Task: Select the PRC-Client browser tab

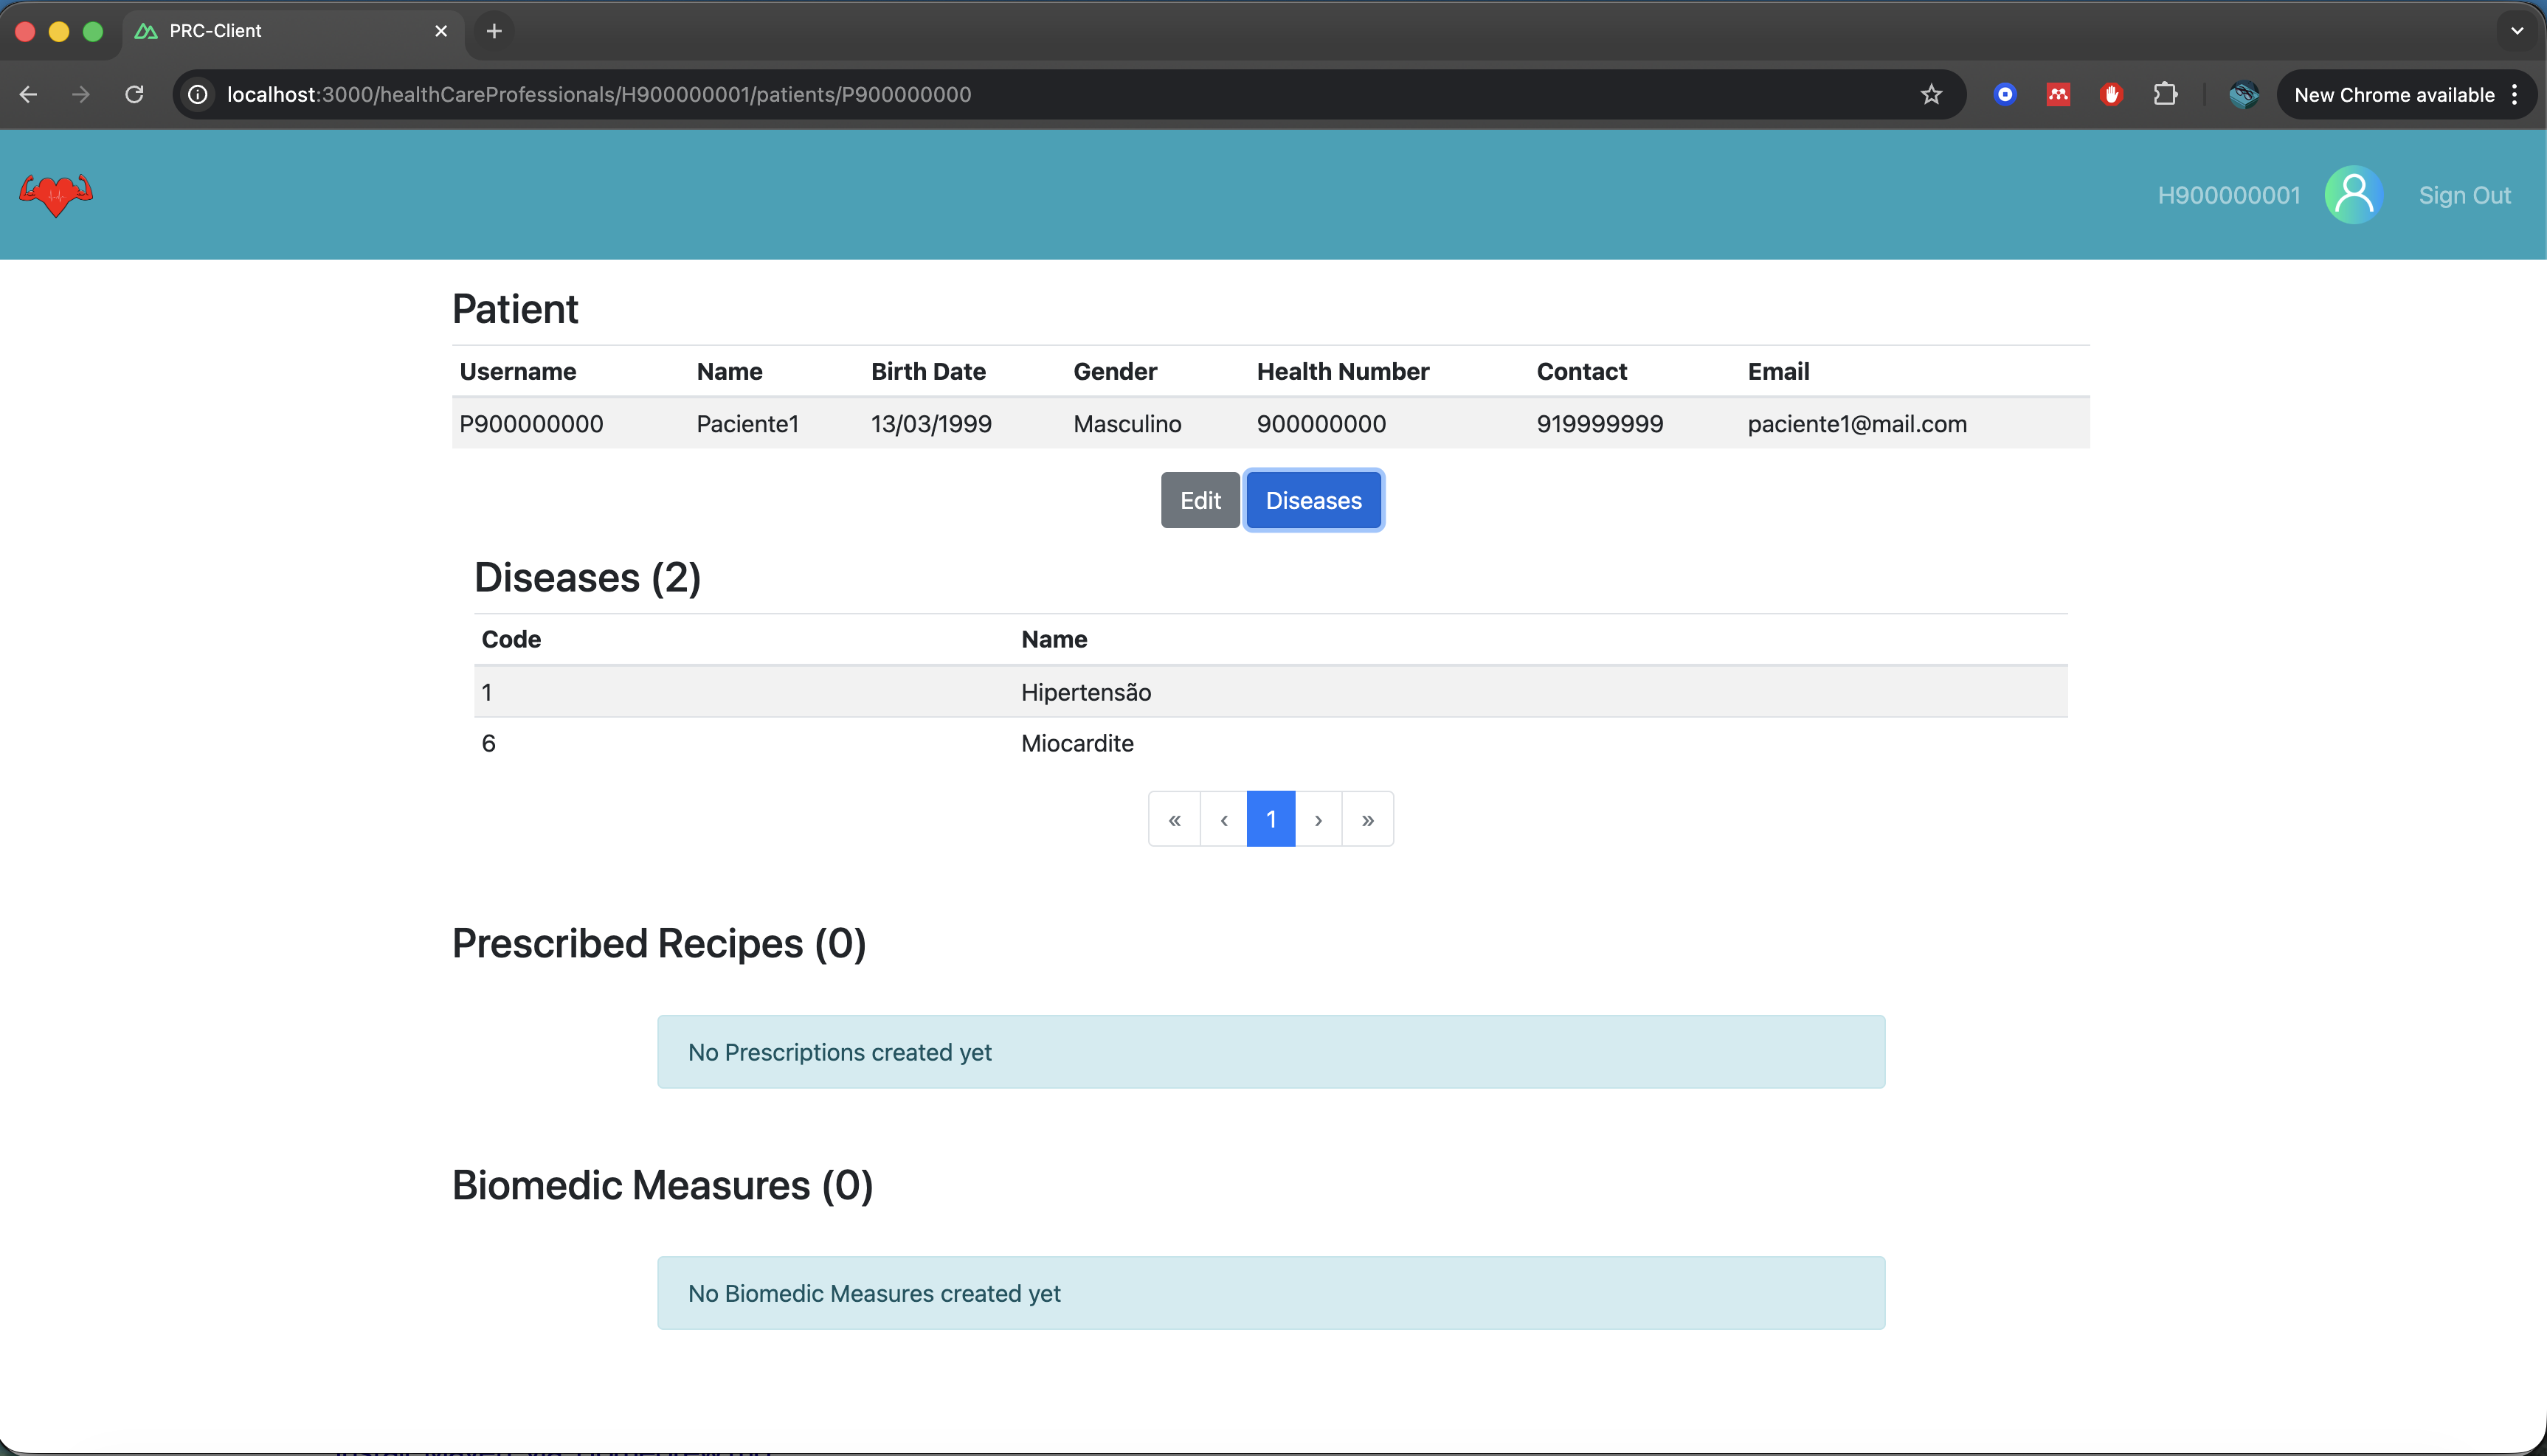Action: point(280,31)
